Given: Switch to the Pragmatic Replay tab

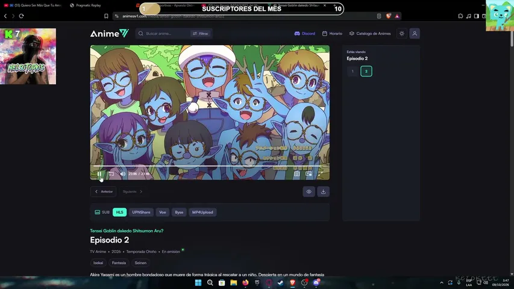Looking at the screenshot, I should click(x=86, y=5).
